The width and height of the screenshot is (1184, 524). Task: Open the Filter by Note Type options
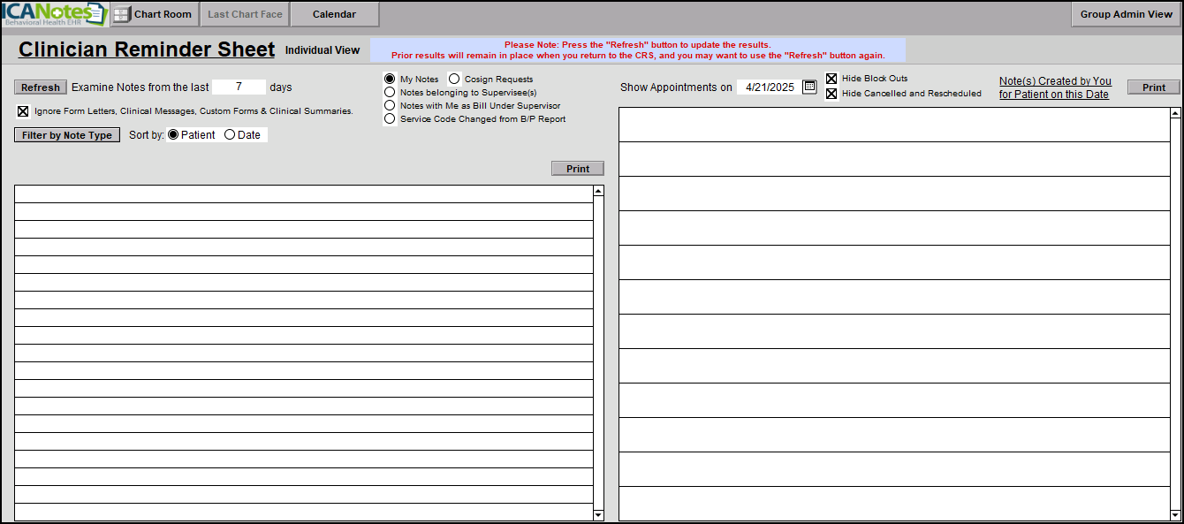pos(67,135)
